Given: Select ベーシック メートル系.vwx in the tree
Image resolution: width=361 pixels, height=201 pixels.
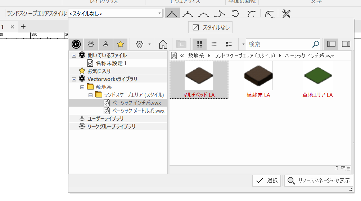Looking at the screenshot, I should (138, 111).
